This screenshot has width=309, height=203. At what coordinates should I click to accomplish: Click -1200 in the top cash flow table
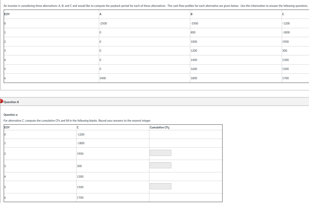click(286, 24)
